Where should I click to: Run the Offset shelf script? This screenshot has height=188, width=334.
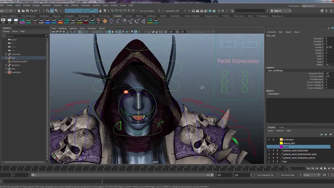coord(60,21)
